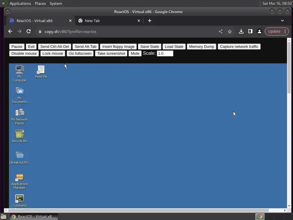Click Chrome icon in system tray
293x220 pixels.
260,217
